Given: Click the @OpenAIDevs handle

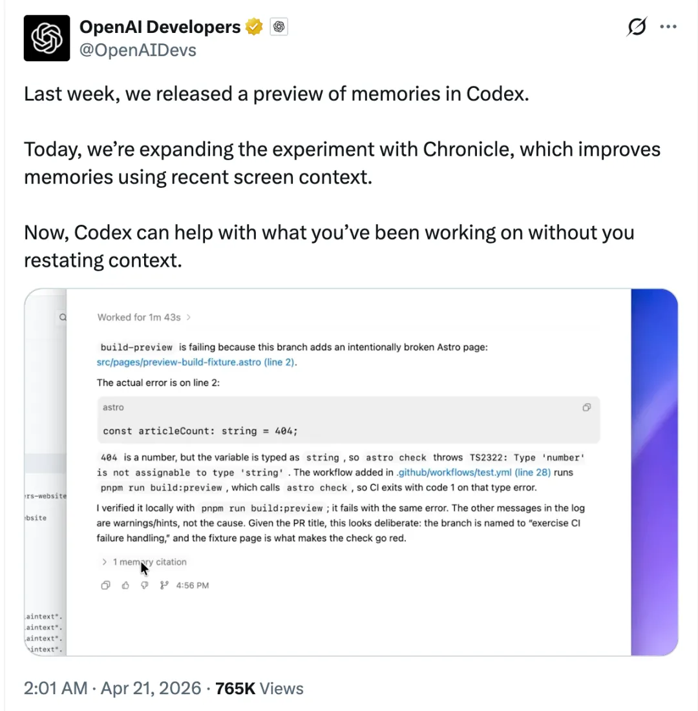Looking at the screenshot, I should [x=137, y=50].
